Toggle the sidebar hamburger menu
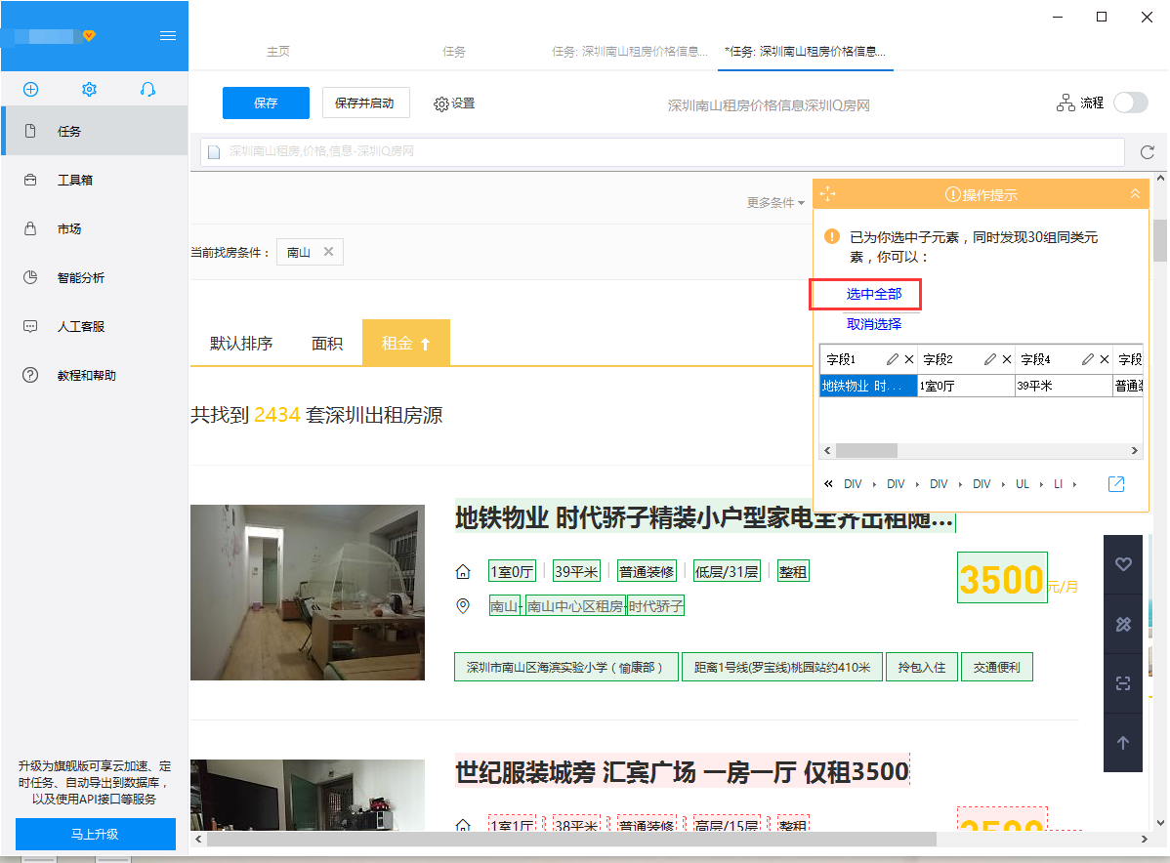 point(168,36)
